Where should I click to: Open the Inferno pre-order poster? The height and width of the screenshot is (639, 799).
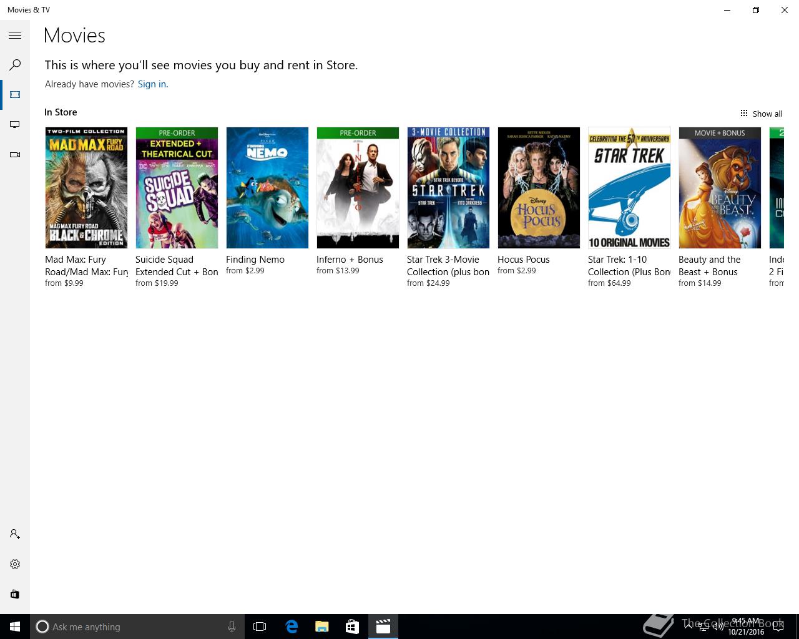click(358, 188)
